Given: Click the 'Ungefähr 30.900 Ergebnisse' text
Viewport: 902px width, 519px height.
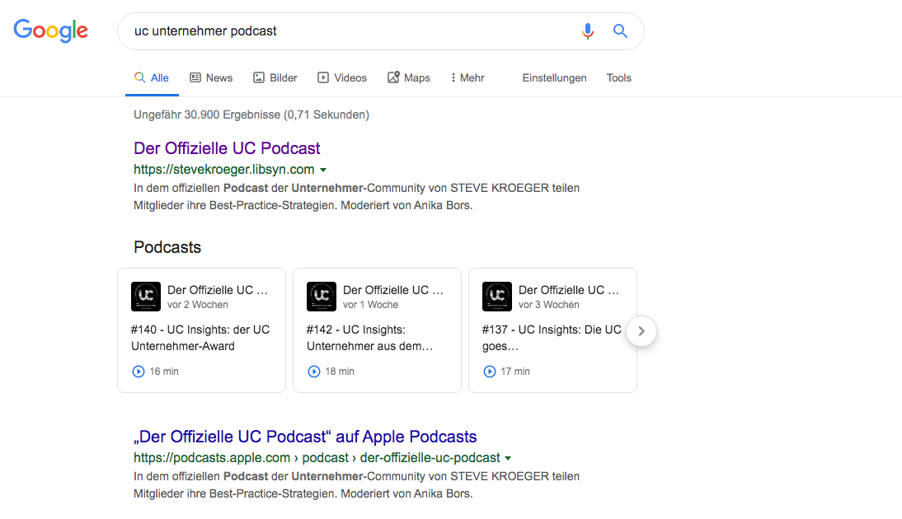Looking at the screenshot, I should pyautogui.click(x=251, y=115).
